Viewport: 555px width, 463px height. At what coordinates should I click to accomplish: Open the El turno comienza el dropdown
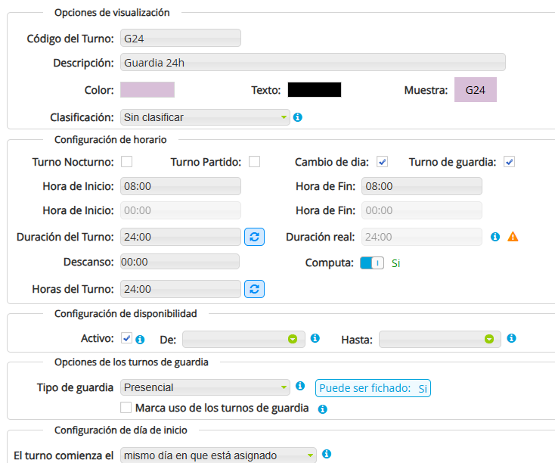pyautogui.click(x=218, y=455)
